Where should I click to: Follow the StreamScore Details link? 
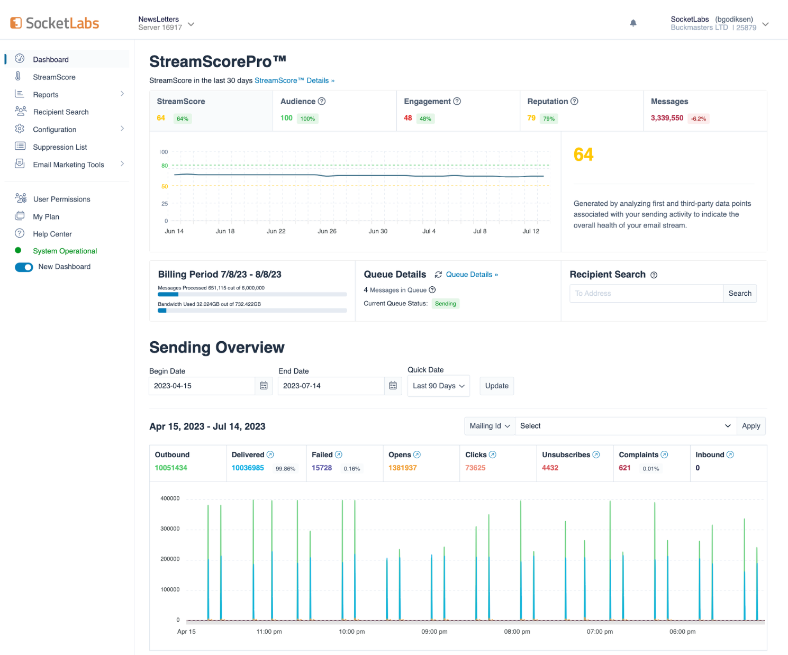point(294,80)
